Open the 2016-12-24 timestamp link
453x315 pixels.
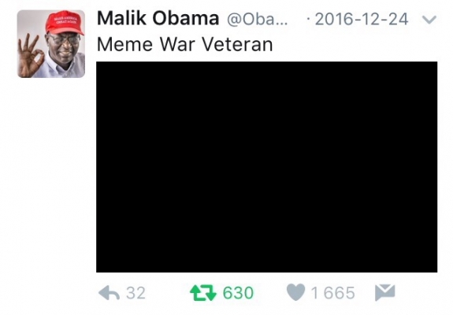pyautogui.click(x=362, y=20)
